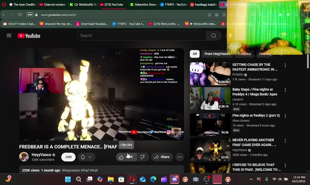Open Wi-Fi network tray icon
The image size is (310, 185).
tap(274, 179)
